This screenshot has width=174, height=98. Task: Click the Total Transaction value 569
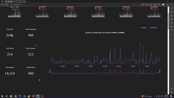coord(31,35)
